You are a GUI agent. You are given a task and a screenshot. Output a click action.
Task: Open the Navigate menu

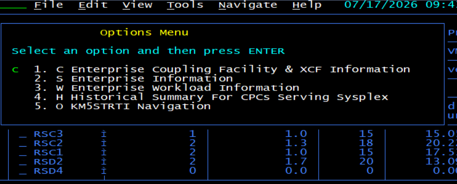click(x=248, y=5)
